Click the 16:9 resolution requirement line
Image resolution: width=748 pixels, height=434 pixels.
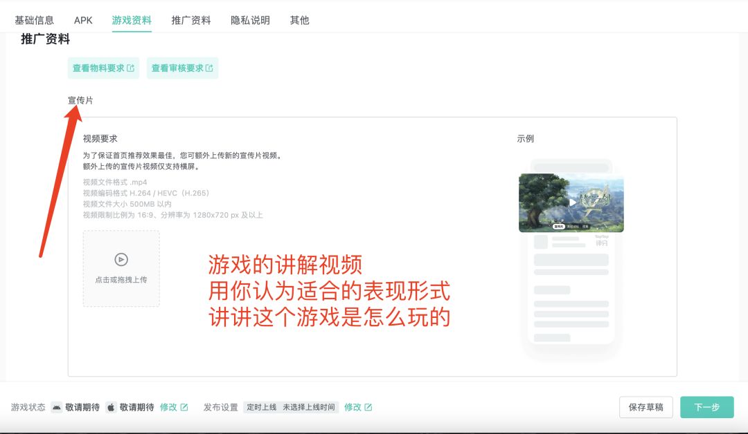point(172,215)
